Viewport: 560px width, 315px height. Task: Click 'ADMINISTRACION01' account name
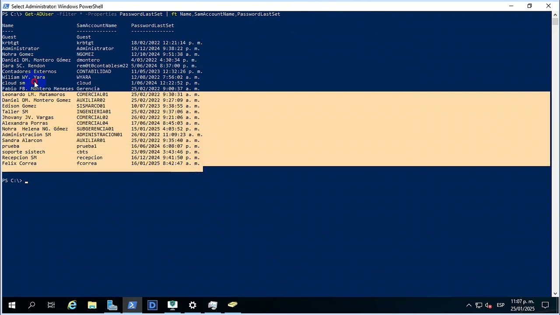click(x=99, y=135)
